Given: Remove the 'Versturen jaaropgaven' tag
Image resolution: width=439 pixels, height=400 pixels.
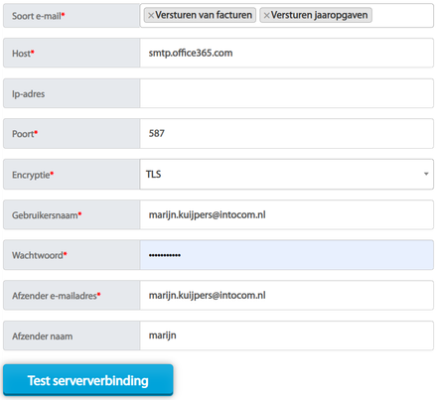Looking at the screenshot, I should [266, 15].
